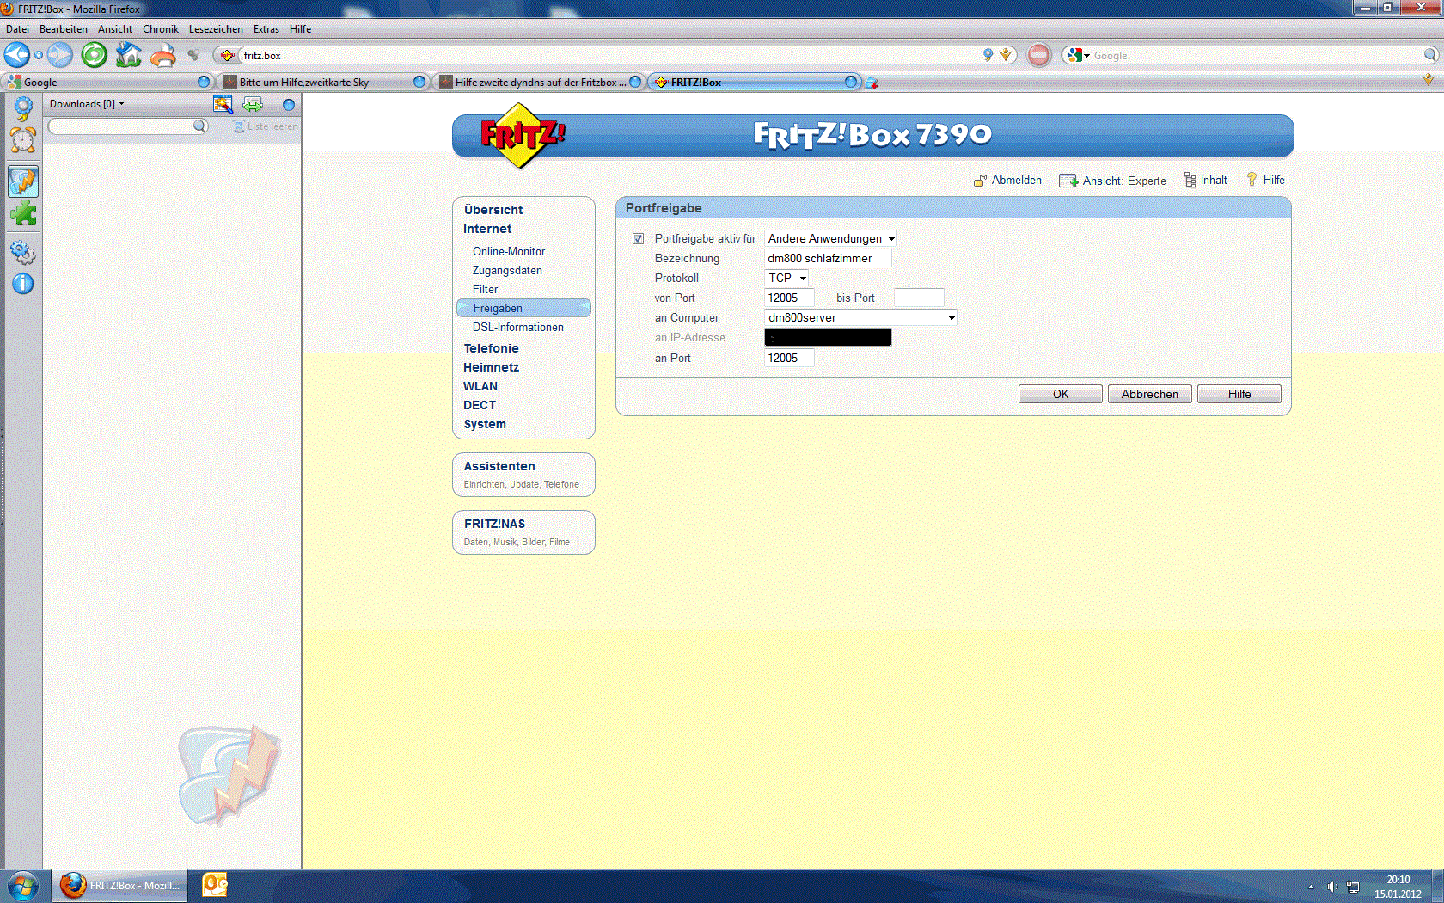1444x903 pixels.
Task: Uncheck the Portfreigabe aktiv für checkbox
Action: [x=638, y=238]
